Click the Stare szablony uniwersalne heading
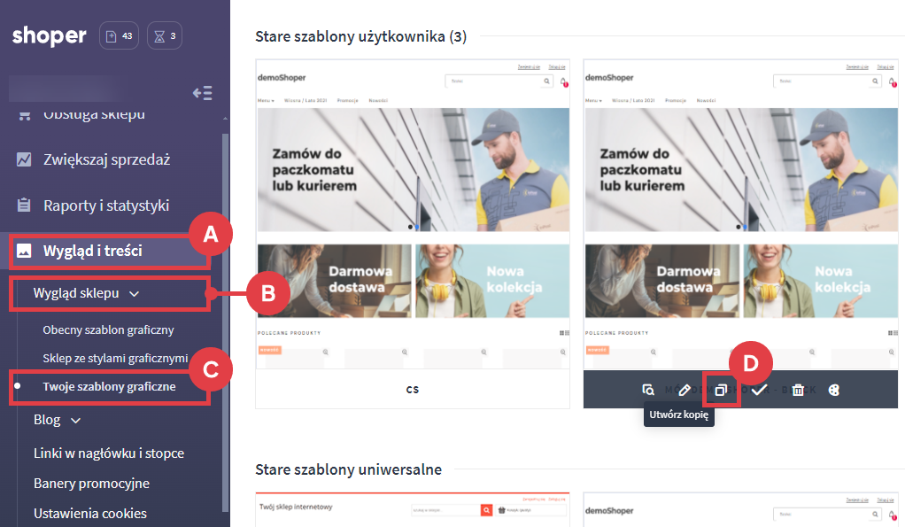Viewport: 905px width, 527px height. [x=349, y=469]
